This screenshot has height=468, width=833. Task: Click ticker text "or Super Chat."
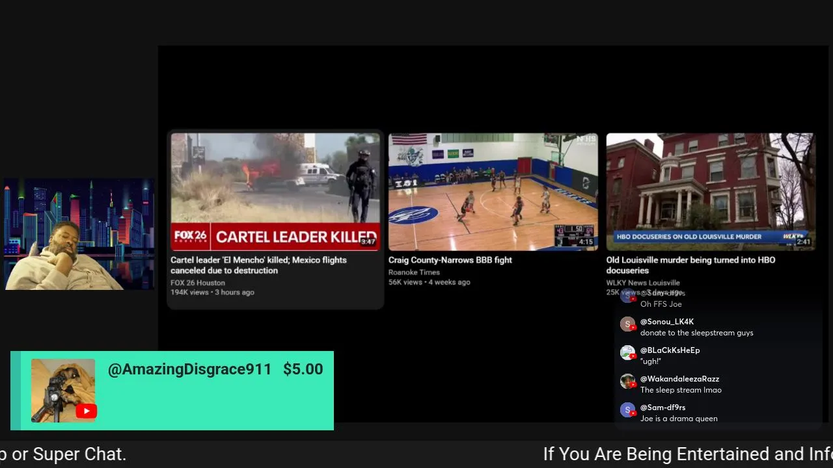click(69, 454)
